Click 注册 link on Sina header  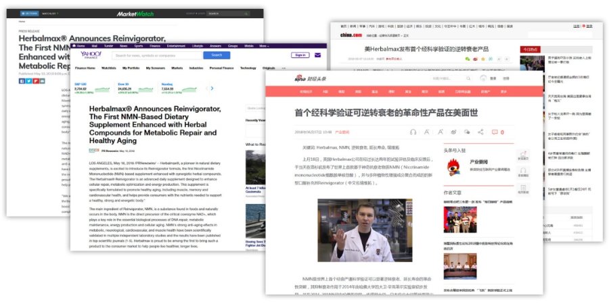click(x=505, y=78)
